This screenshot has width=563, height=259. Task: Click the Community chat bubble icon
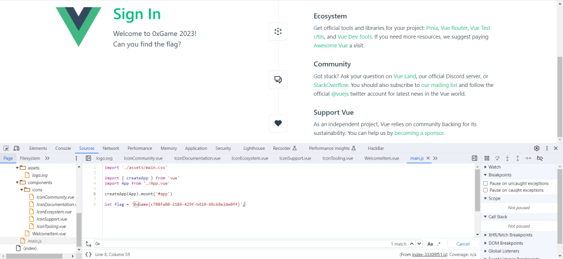(278, 80)
